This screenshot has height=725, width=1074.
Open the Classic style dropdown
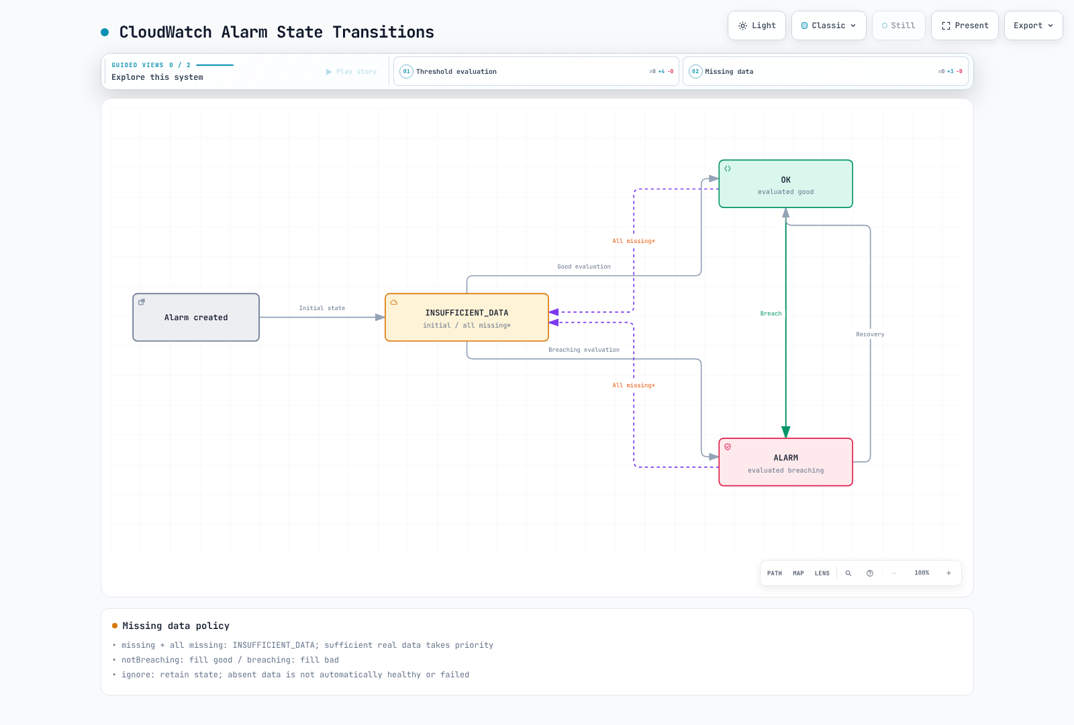click(x=829, y=26)
